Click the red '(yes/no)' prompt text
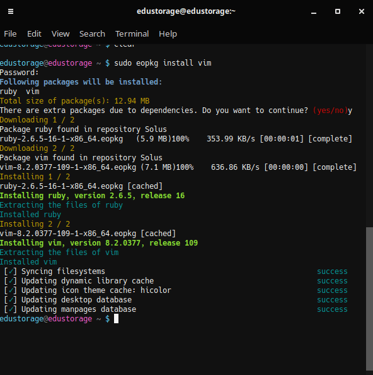Screen dimensions: 373x375 (330, 110)
